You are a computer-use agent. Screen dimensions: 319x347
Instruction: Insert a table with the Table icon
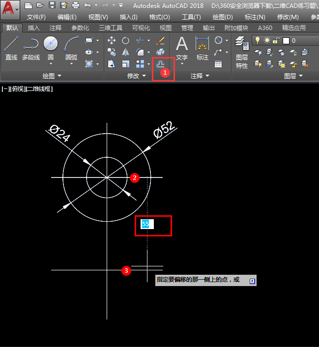pyautogui.click(x=218, y=64)
